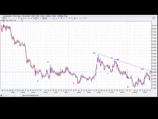Click the orange X delete icon
Image resolution: width=158 pixels, height=119 pixels.
pos(69,18)
